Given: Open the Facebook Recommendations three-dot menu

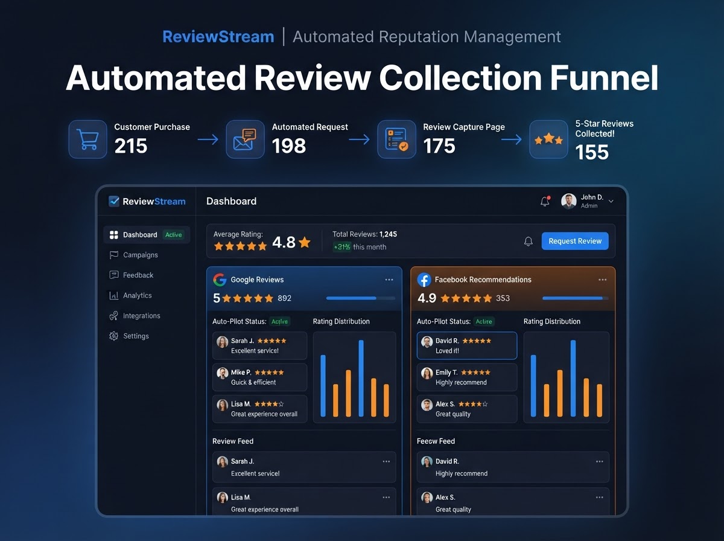Looking at the screenshot, I should [x=603, y=280].
